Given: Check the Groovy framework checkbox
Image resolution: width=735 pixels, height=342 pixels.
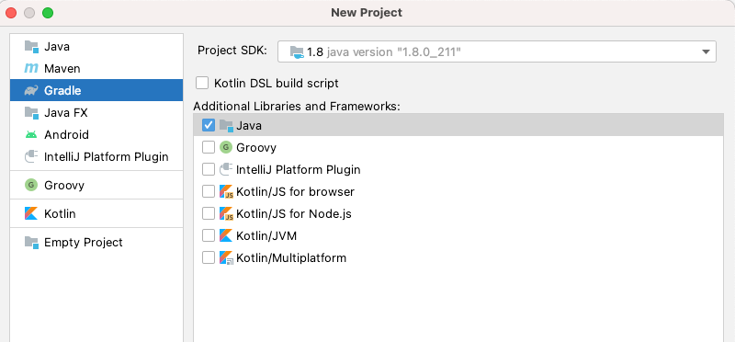Looking at the screenshot, I should (209, 147).
